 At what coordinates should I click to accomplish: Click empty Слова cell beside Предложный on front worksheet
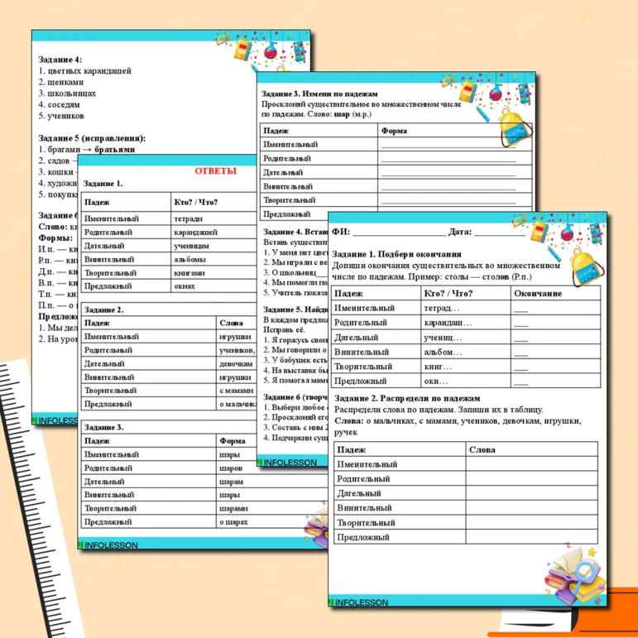[x=531, y=537]
